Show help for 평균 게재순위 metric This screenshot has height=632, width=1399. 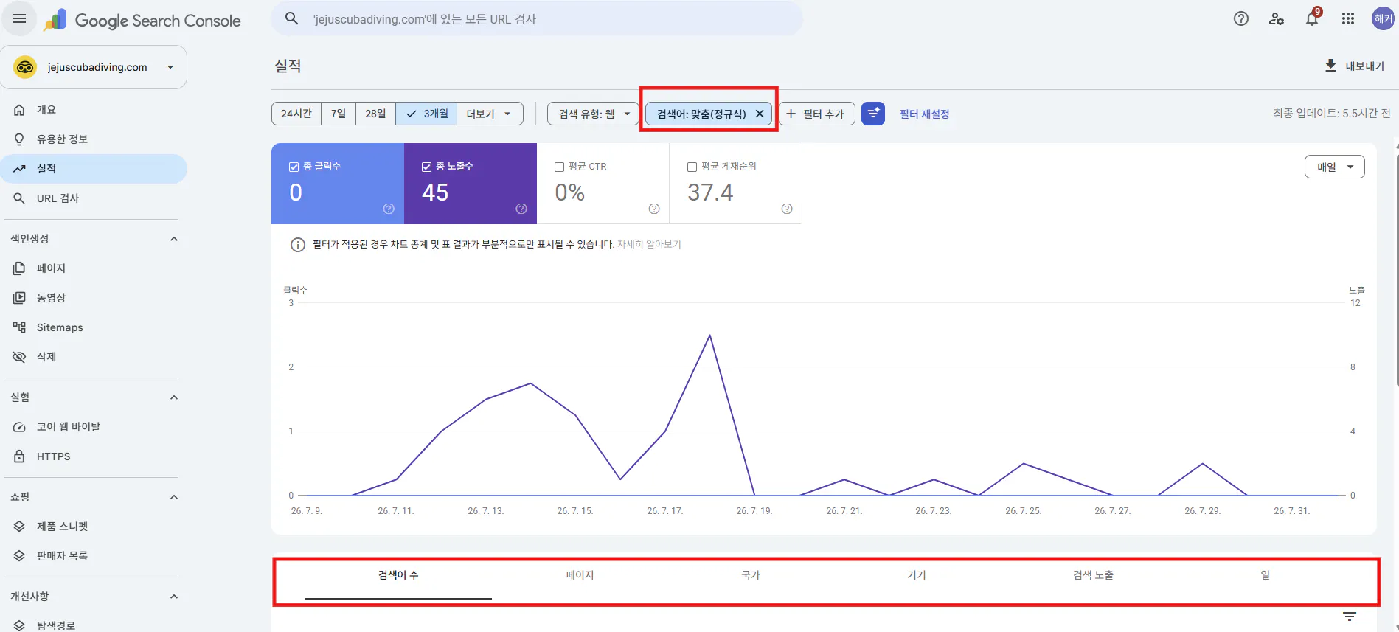pos(787,209)
